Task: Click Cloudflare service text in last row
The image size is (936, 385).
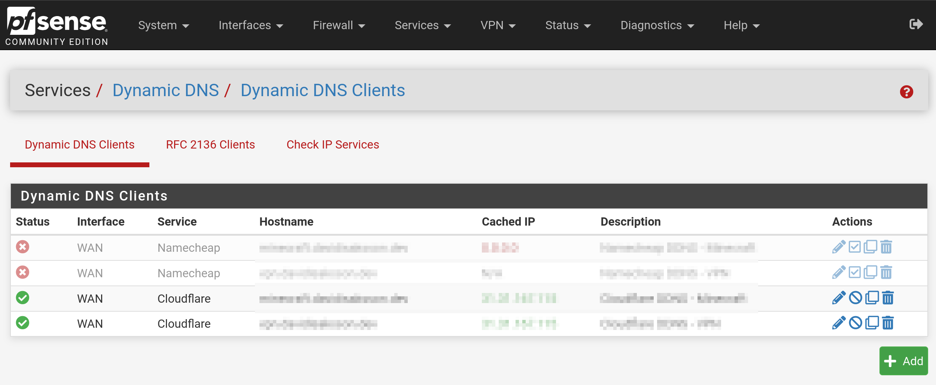Action: tap(184, 324)
